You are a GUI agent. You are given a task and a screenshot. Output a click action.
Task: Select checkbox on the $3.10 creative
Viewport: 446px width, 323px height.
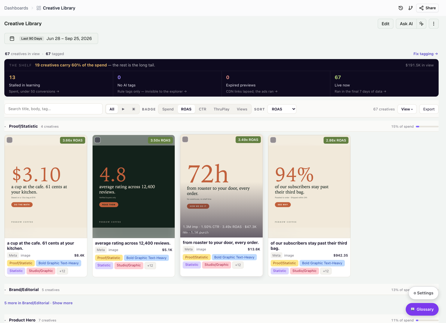click(10, 140)
